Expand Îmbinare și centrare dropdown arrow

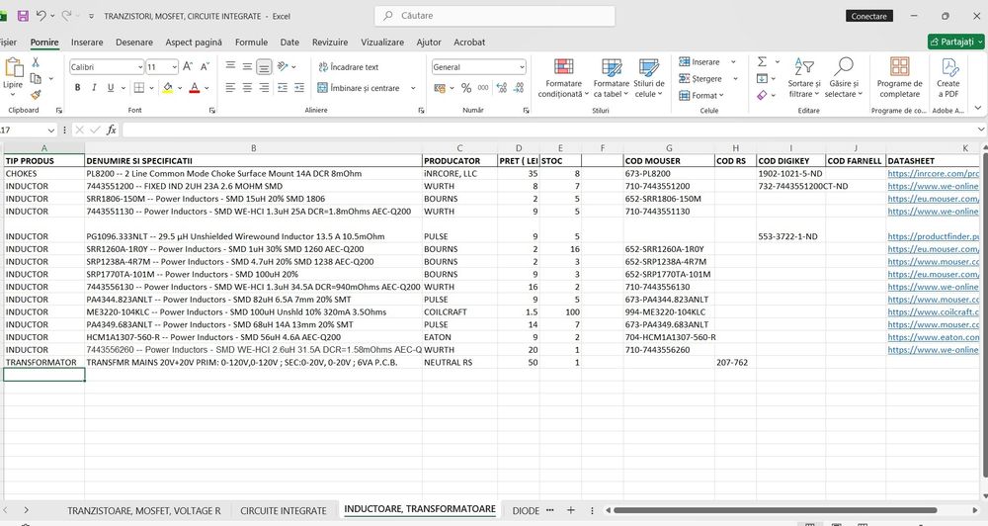coord(413,88)
